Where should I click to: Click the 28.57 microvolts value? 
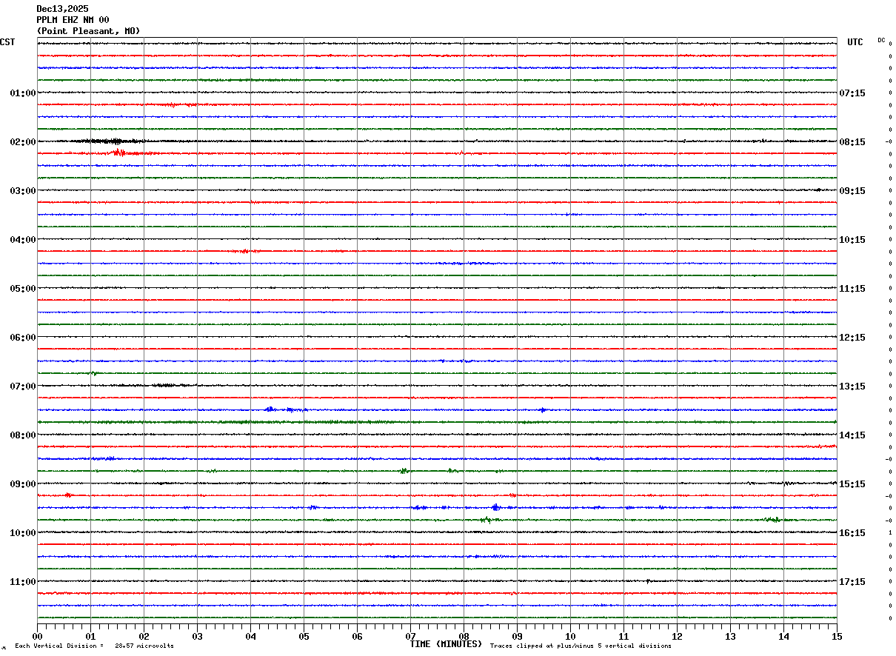(x=144, y=646)
